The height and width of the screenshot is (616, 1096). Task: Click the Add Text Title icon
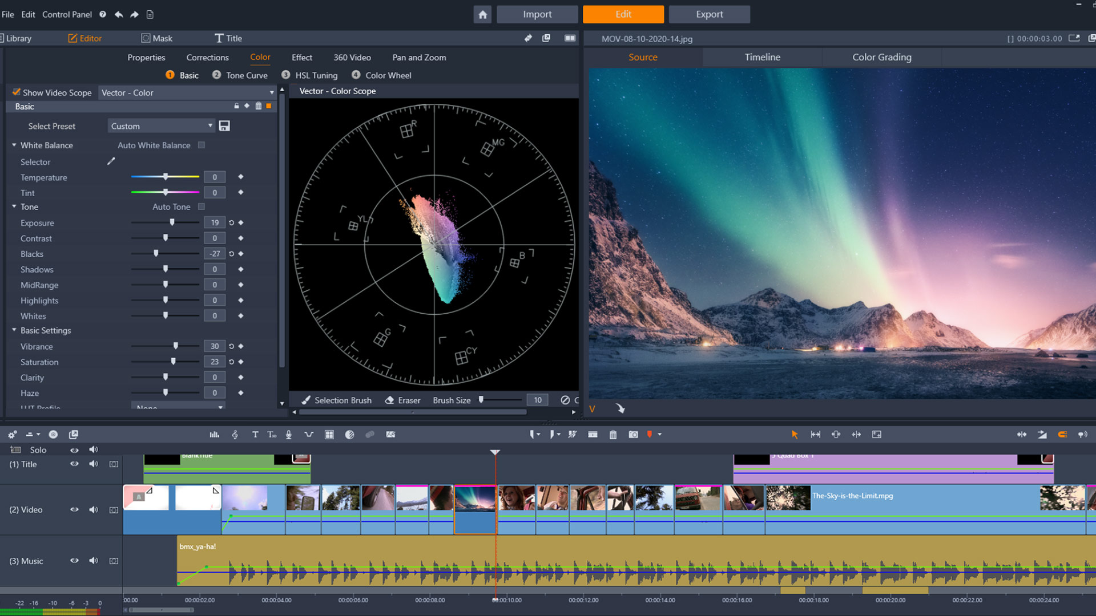tap(255, 435)
